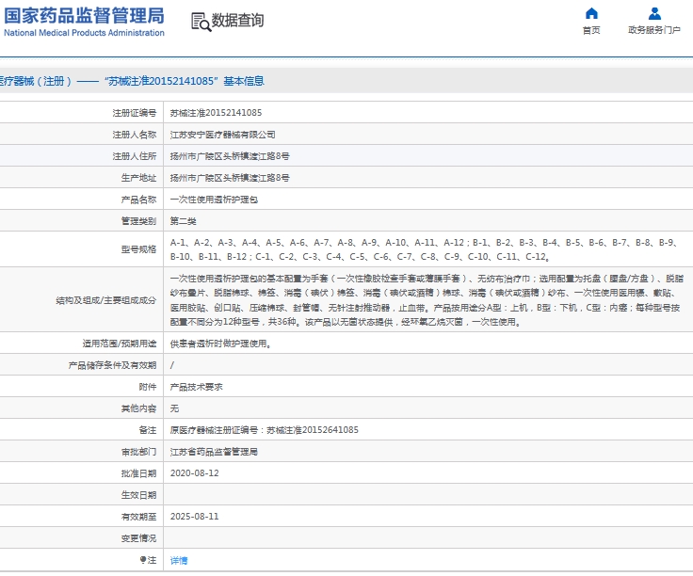This screenshot has height=576, width=693.
Task: Select registration number 苏械注准20152141085 value
Action: (x=217, y=113)
